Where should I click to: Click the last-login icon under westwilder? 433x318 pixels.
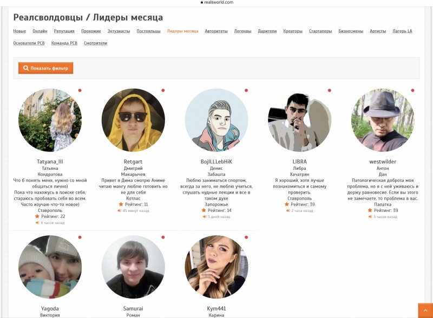coord(370,217)
